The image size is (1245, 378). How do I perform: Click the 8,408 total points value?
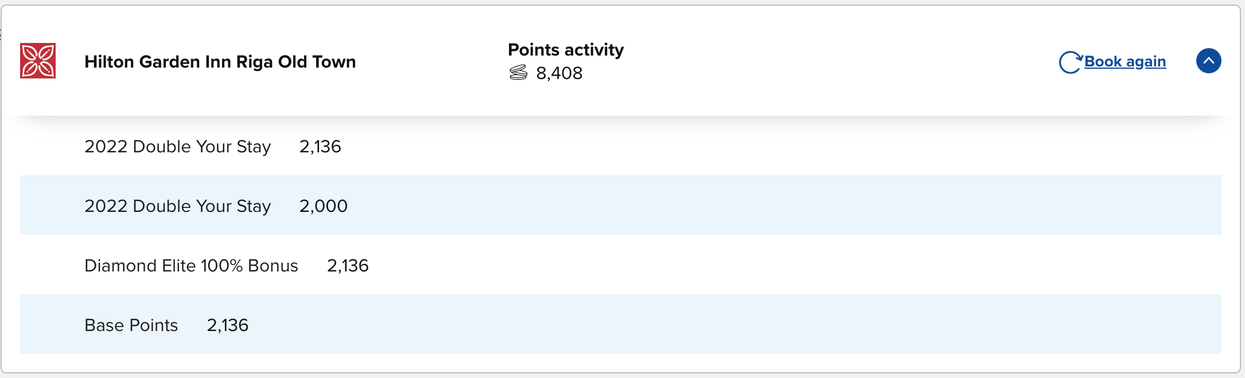pyautogui.click(x=559, y=73)
